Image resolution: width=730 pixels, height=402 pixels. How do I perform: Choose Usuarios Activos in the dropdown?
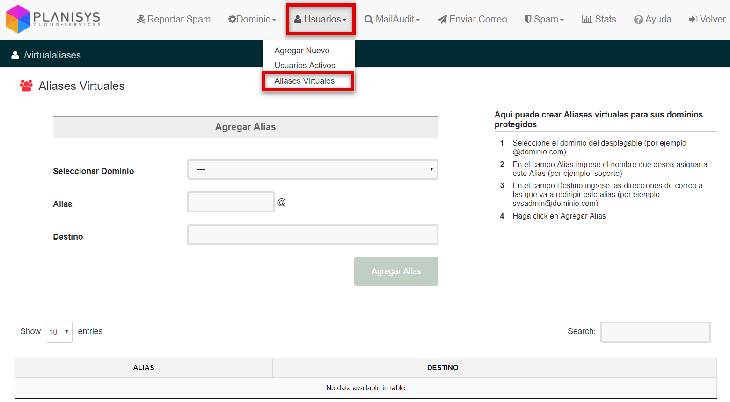click(305, 66)
